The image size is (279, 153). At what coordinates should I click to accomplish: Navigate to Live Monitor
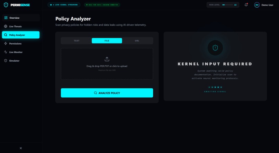coord(21,52)
